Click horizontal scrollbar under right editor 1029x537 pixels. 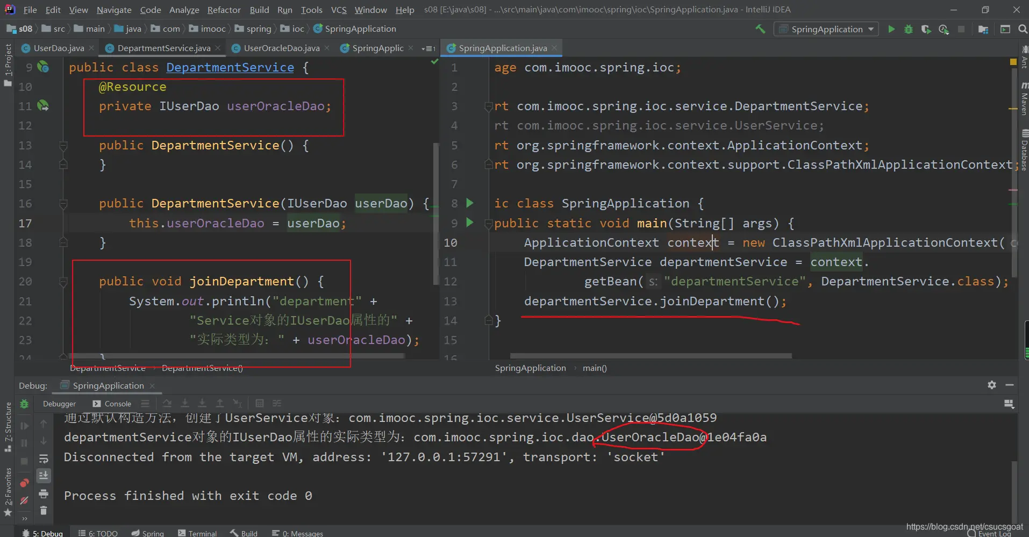click(x=651, y=356)
